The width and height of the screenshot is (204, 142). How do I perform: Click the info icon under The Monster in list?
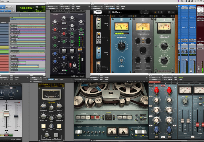pos(107,40)
